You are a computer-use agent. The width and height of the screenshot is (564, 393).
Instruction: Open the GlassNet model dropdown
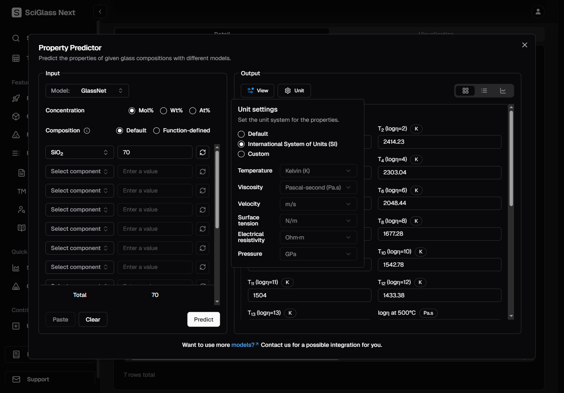87,91
